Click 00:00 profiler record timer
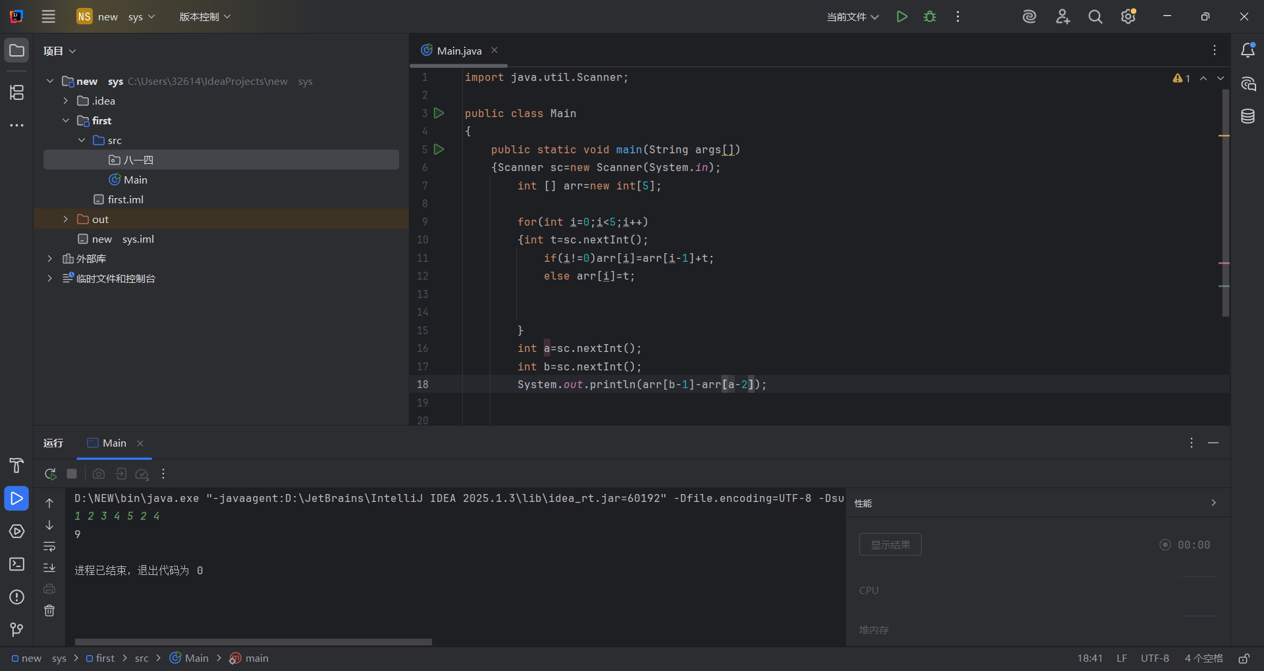This screenshot has width=1264, height=671. coord(1185,545)
